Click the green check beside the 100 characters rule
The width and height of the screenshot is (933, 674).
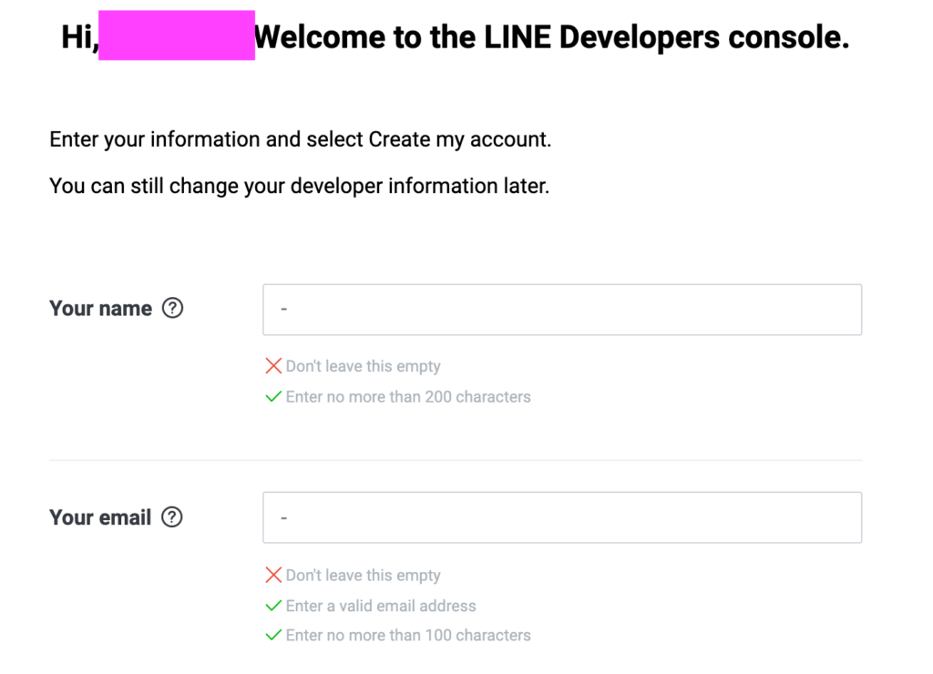click(x=273, y=635)
